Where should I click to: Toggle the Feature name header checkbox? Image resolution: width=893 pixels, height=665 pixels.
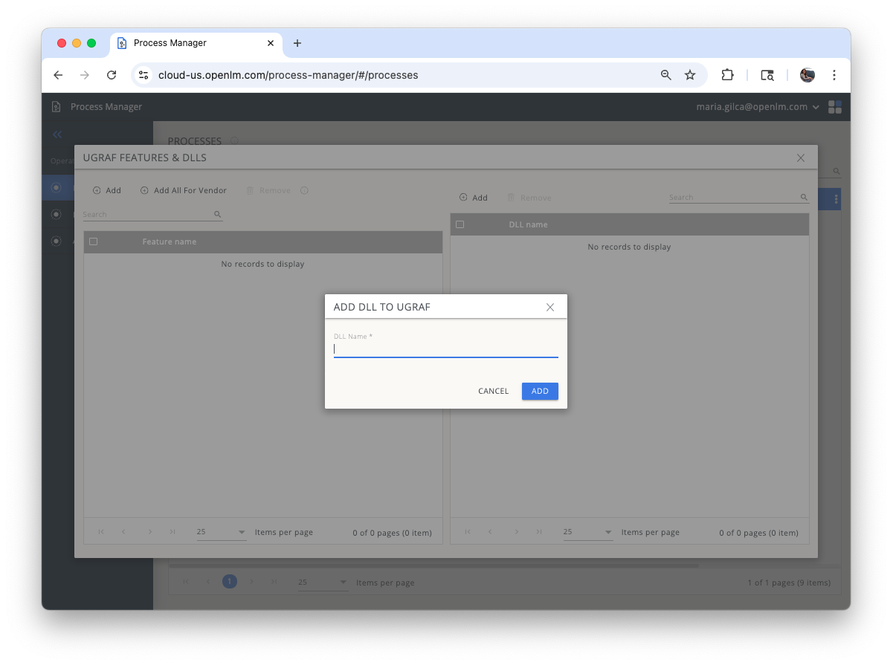tap(93, 241)
